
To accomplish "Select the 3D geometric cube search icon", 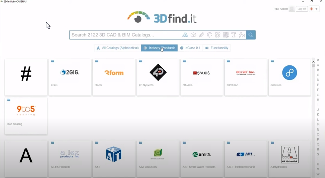I will click(x=193, y=35).
